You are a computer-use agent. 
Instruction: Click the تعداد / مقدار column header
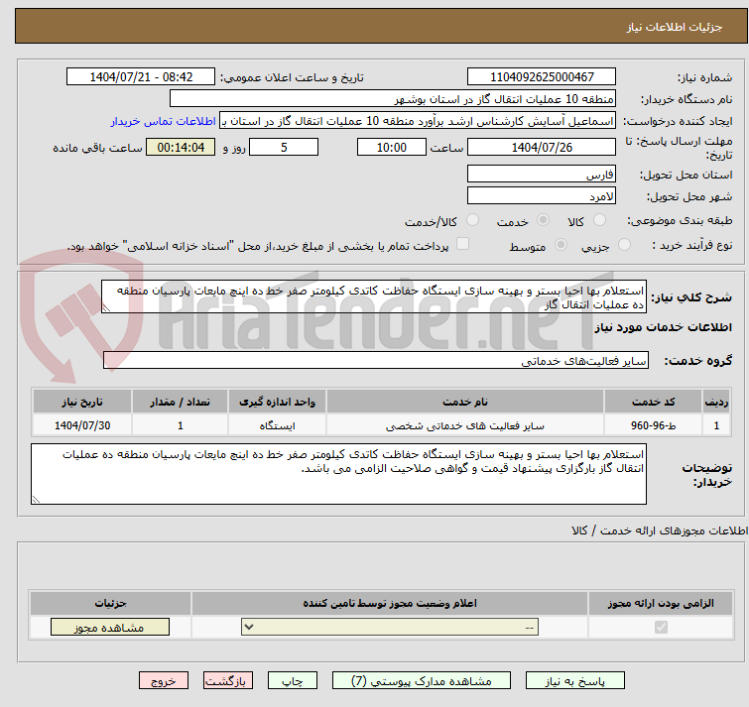tap(181, 402)
